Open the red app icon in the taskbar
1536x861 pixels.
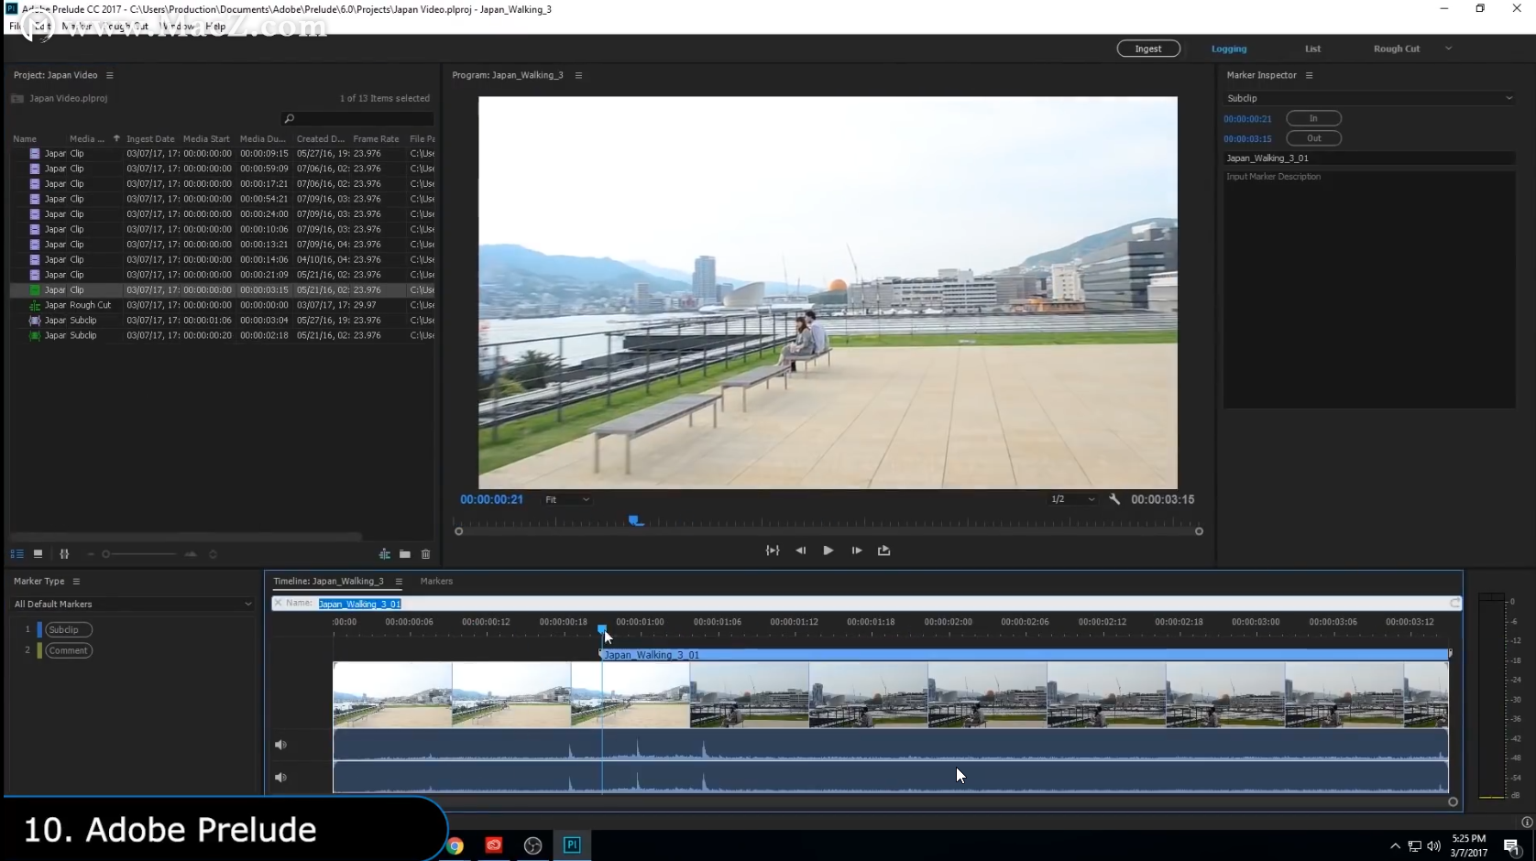(x=494, y=845)
